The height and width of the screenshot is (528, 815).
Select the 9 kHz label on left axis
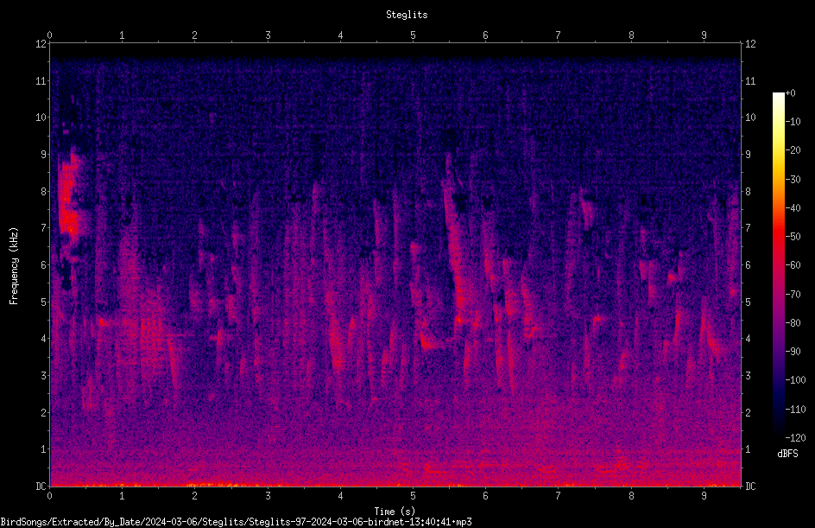(43, 155)
